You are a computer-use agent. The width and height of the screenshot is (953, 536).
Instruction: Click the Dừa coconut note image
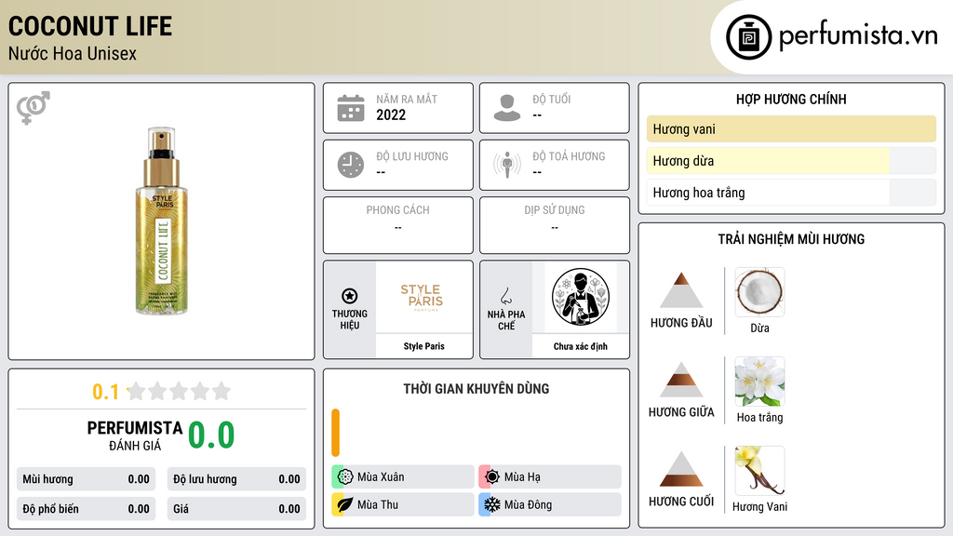[x=759, y=292]
